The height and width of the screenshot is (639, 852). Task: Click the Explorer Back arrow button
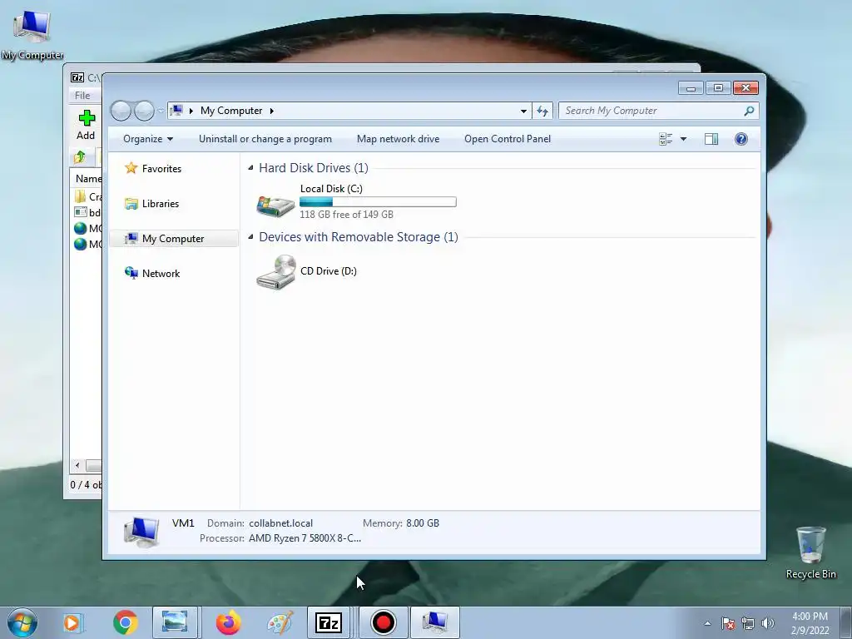(x=121, y=111)
